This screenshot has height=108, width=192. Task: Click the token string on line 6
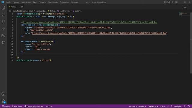pyautogui.click(x=72, y=28)
